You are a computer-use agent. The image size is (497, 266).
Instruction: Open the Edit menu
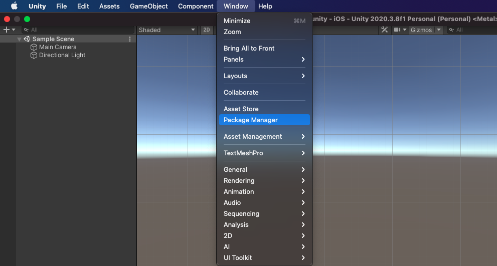pos(83,6)
